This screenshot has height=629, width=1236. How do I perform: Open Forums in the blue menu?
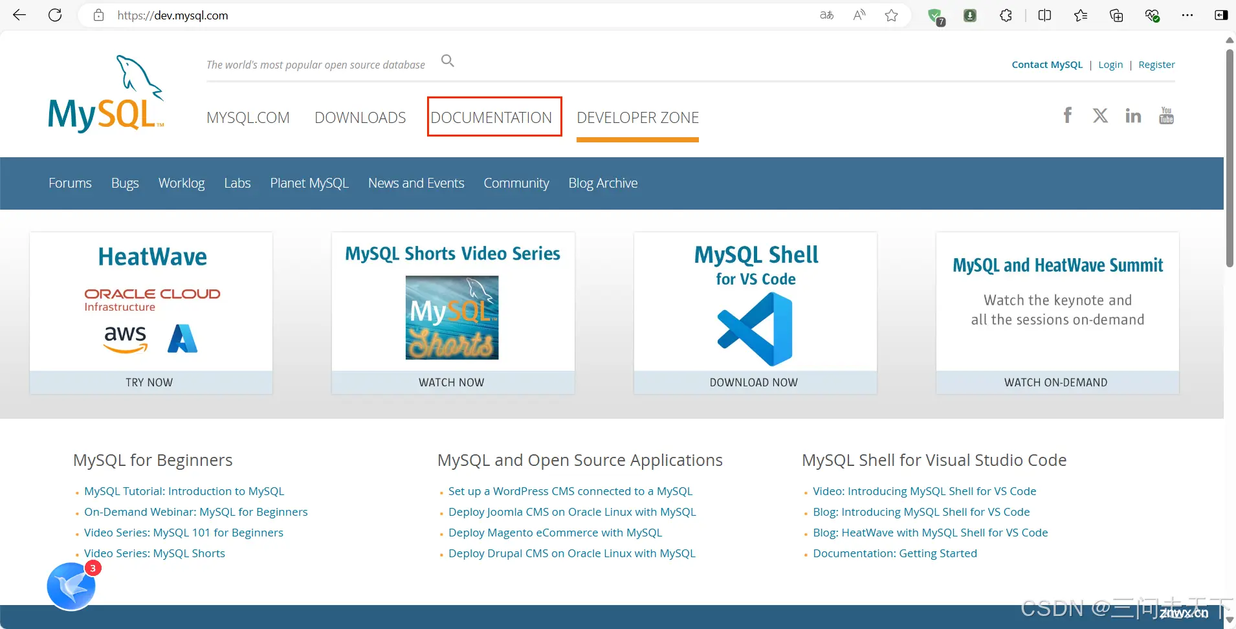click(70, 183)
